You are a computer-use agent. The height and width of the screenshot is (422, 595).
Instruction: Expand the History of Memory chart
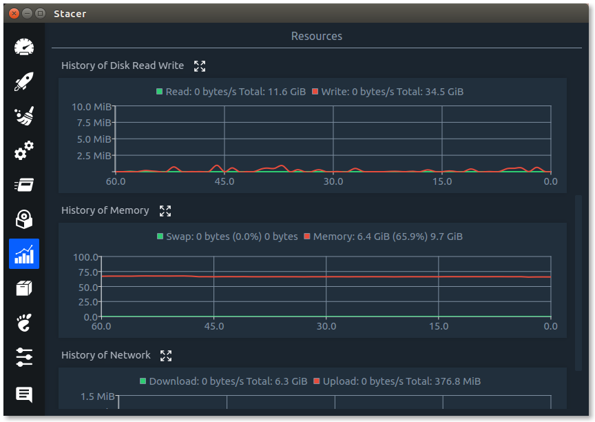click(165, 211)
